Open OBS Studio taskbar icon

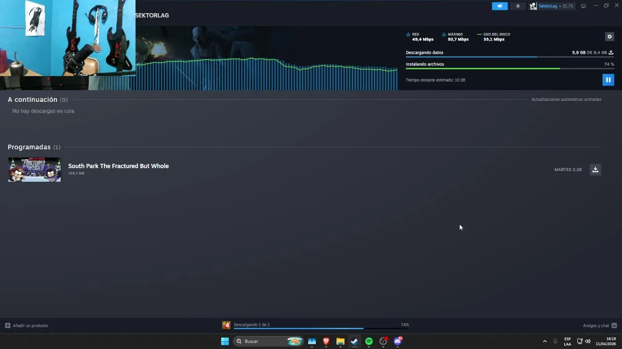coord(383,341)
